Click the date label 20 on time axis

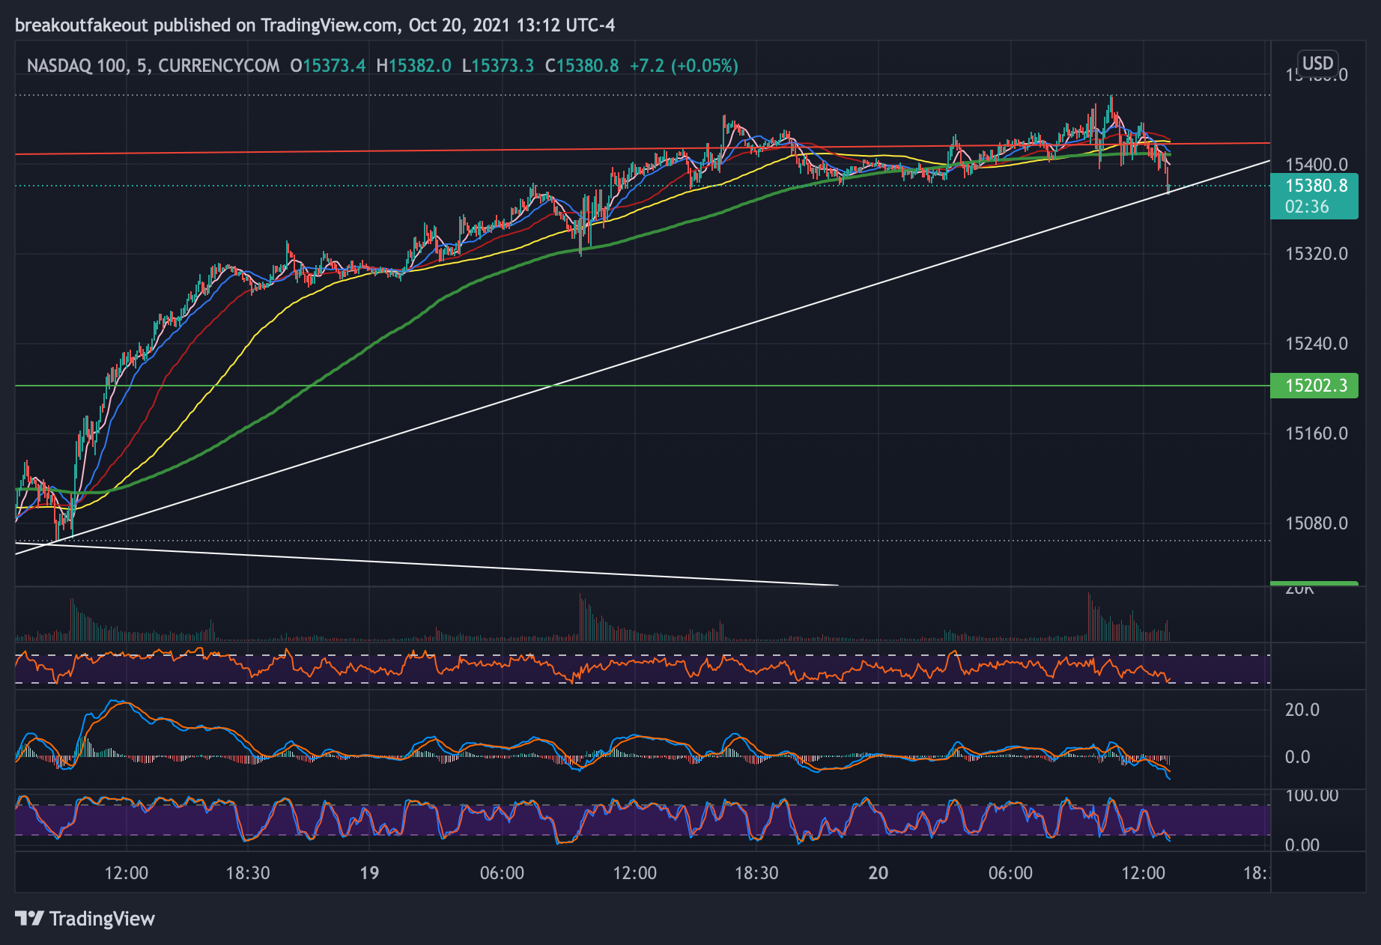click(x=878, y=873)
